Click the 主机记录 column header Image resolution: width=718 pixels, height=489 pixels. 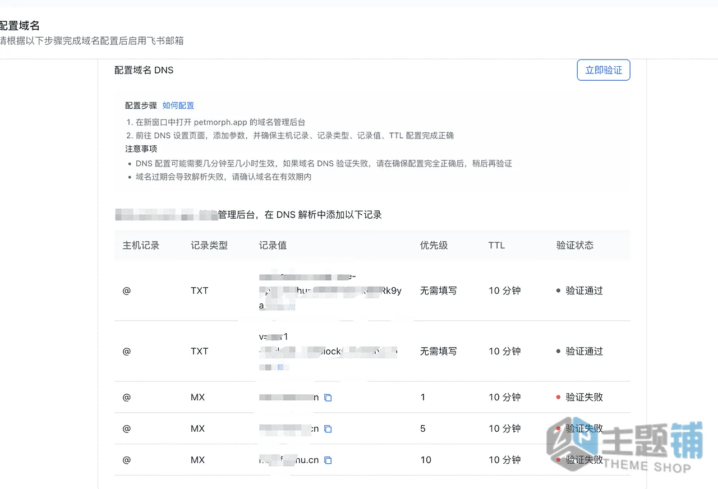pyautogui.click(x=141, y=245)
